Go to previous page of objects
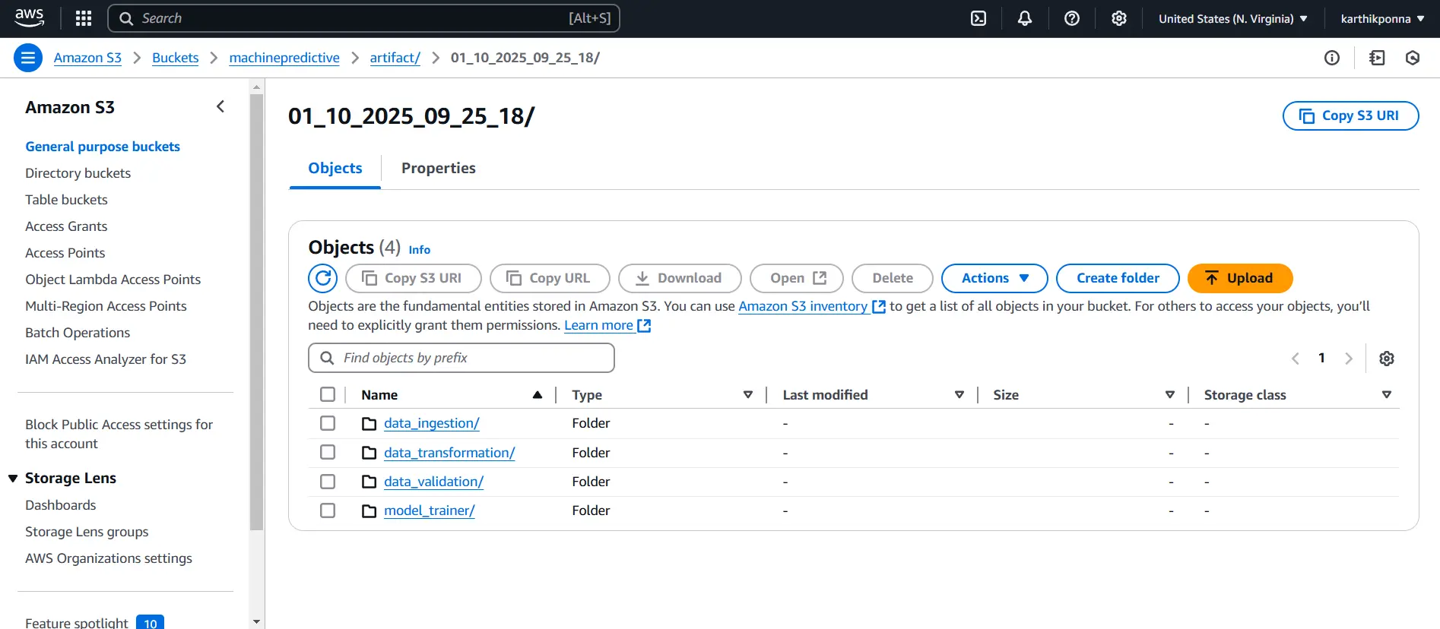The image size is (1440, 629). (x=1296, y=359)
